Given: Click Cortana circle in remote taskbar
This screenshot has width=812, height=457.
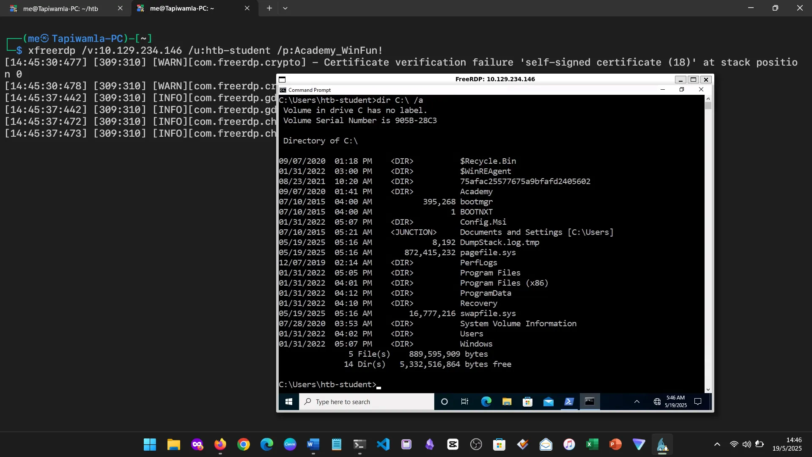Looking at the screenshot, I should [444, 402].
